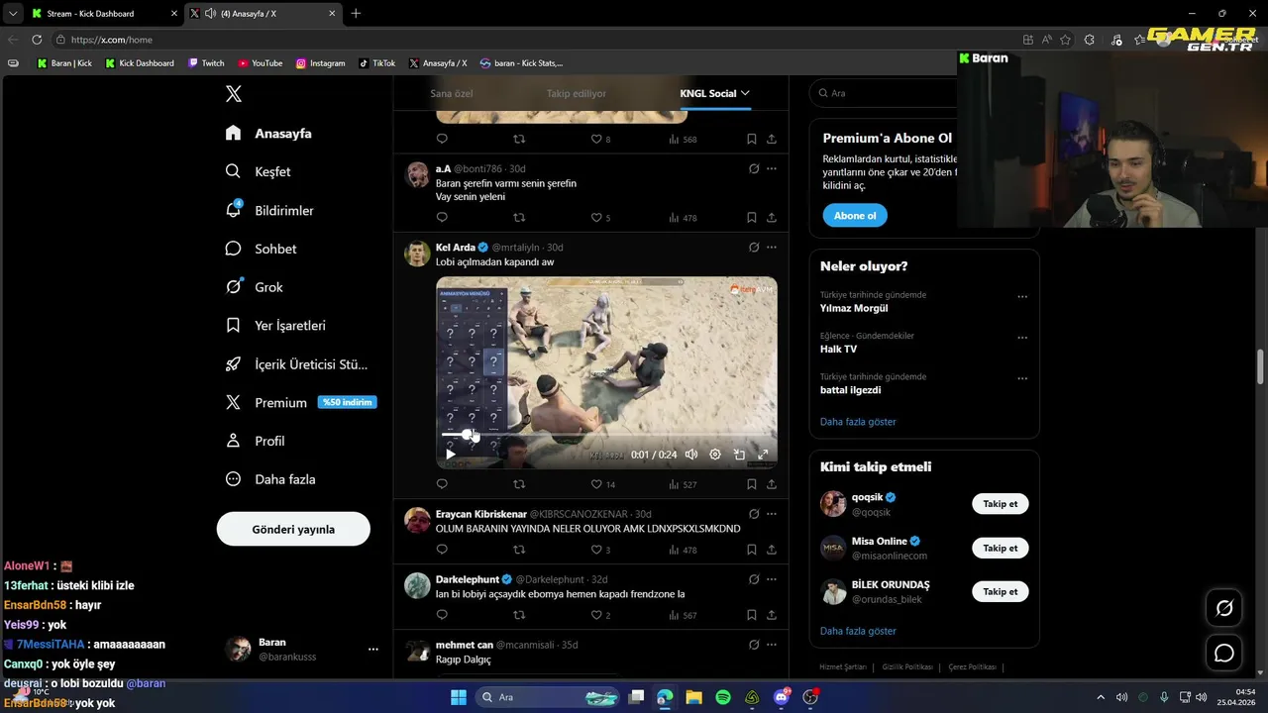
Task: Click the Ara search field on X
Action: click(x=882, y=93)
